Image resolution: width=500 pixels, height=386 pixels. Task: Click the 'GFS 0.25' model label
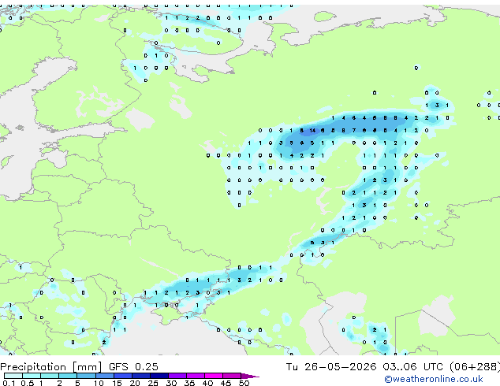[133, 367]
